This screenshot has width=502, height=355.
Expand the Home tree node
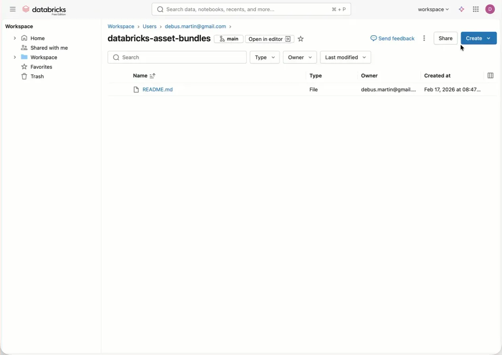[x=15, y=38]
